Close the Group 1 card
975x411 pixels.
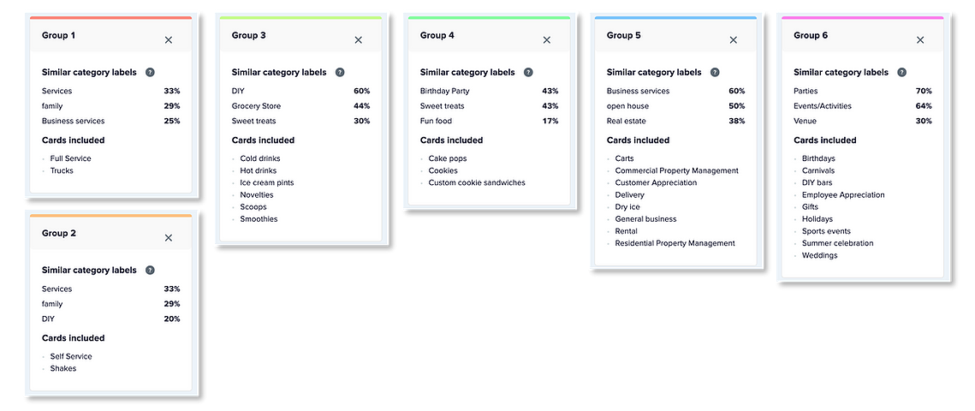(169, 39)
